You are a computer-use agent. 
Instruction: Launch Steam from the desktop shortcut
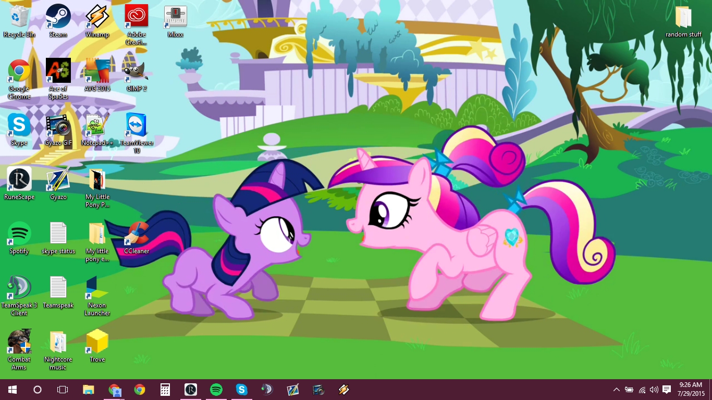(x=58, y=21)
